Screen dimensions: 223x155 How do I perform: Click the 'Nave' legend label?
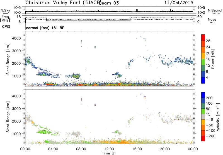(212, 19)
